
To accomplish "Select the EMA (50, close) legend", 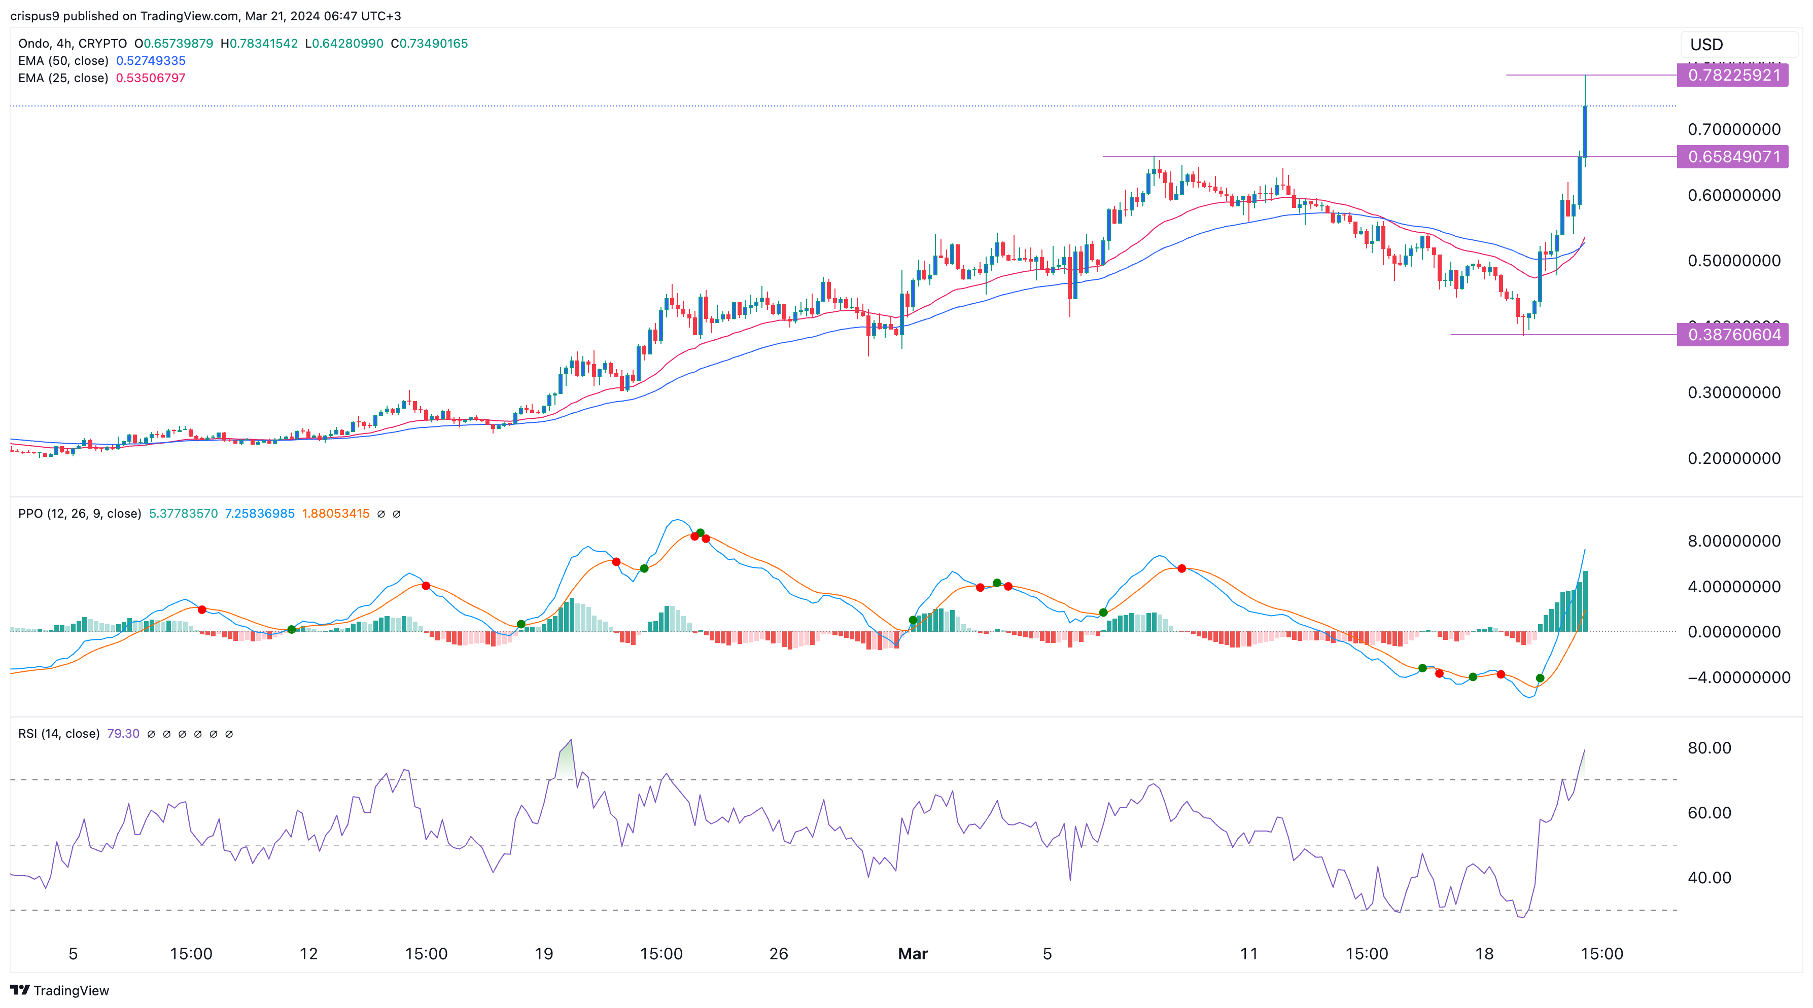I will 63,61.
